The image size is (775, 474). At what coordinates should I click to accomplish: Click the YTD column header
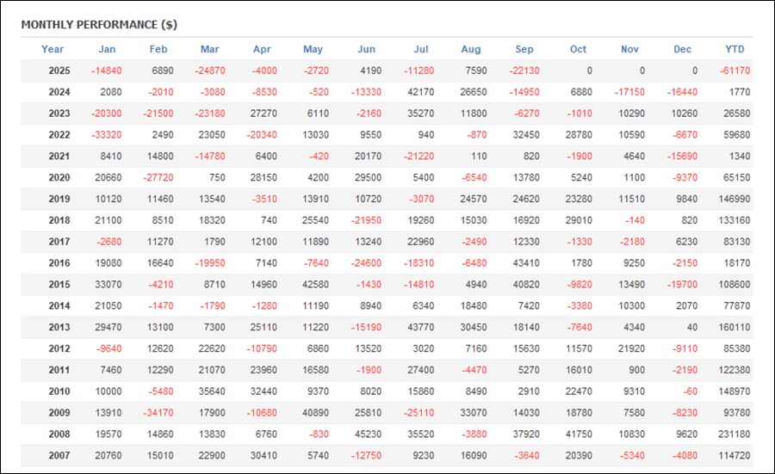tap(735, 49)
